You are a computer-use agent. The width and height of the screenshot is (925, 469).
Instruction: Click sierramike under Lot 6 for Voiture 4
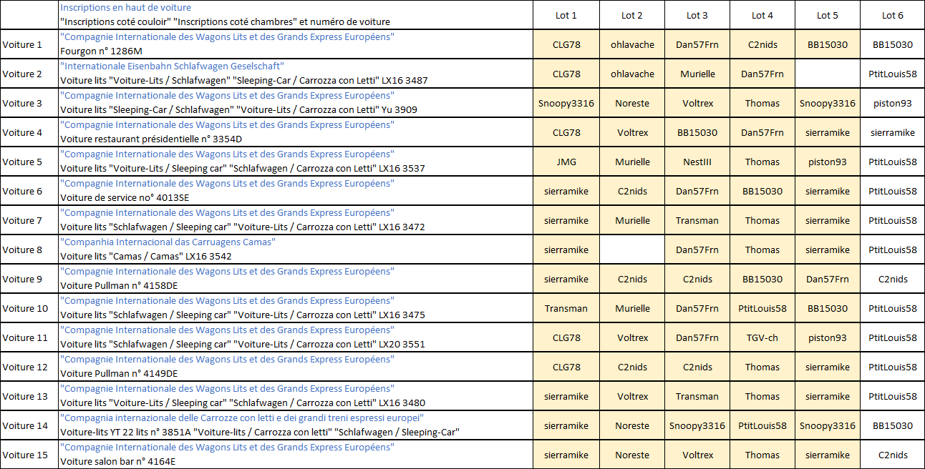[x=893, y=132]
